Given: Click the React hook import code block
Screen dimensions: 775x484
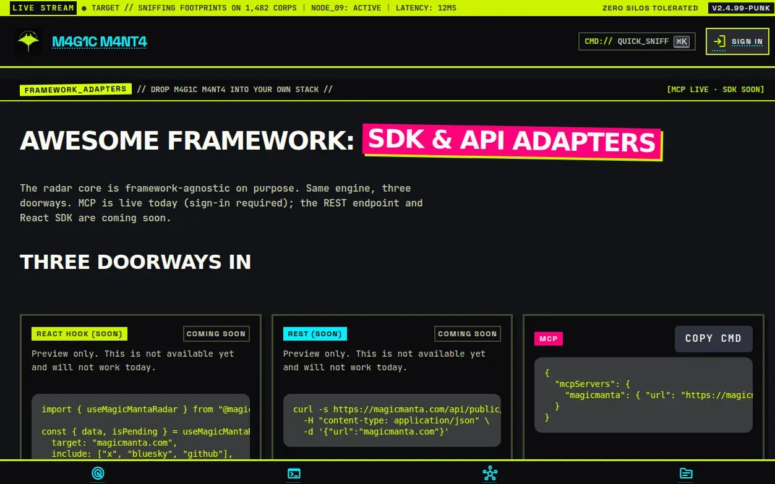Looking at the screenshot, I should 140,427.
